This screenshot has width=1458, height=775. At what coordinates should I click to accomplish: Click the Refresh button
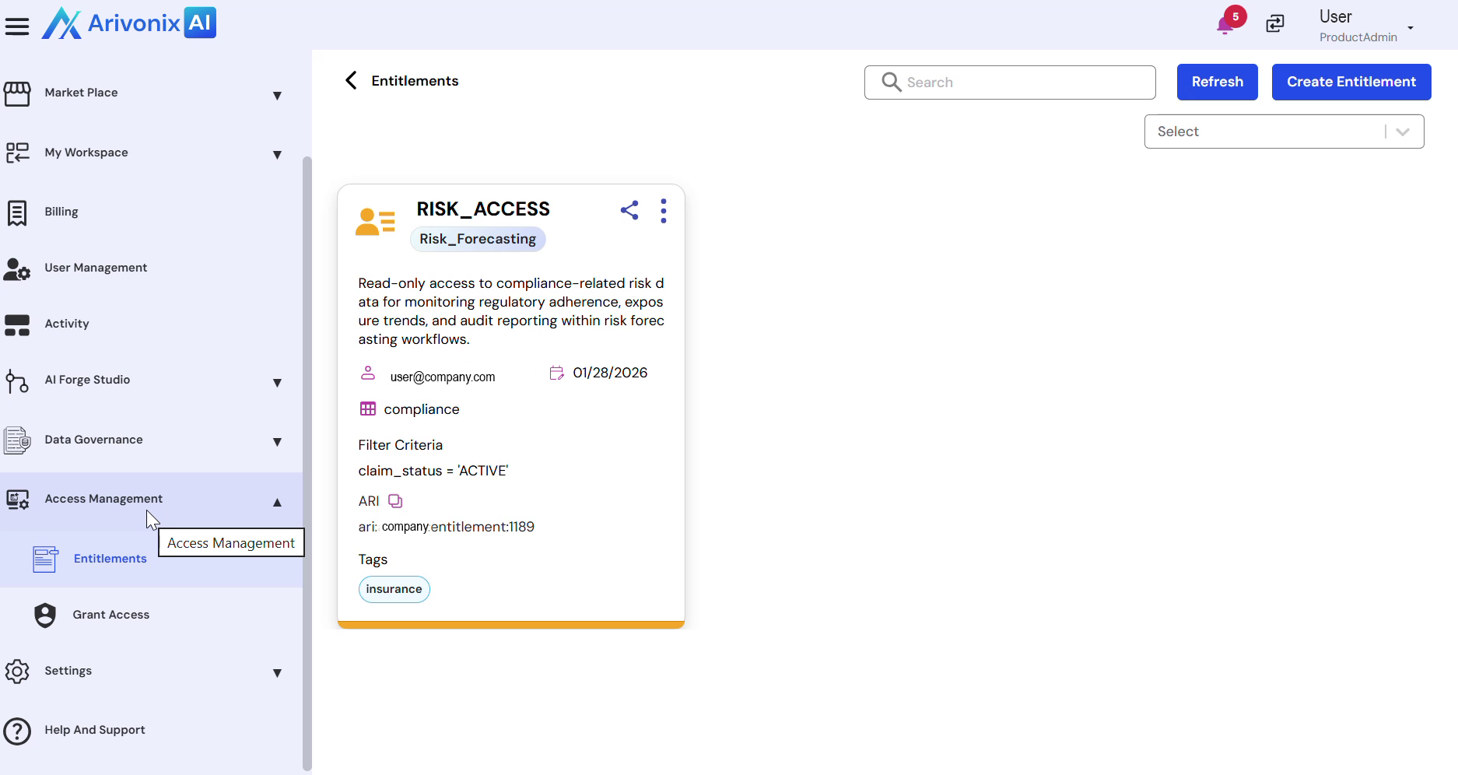click(1217, 82)
